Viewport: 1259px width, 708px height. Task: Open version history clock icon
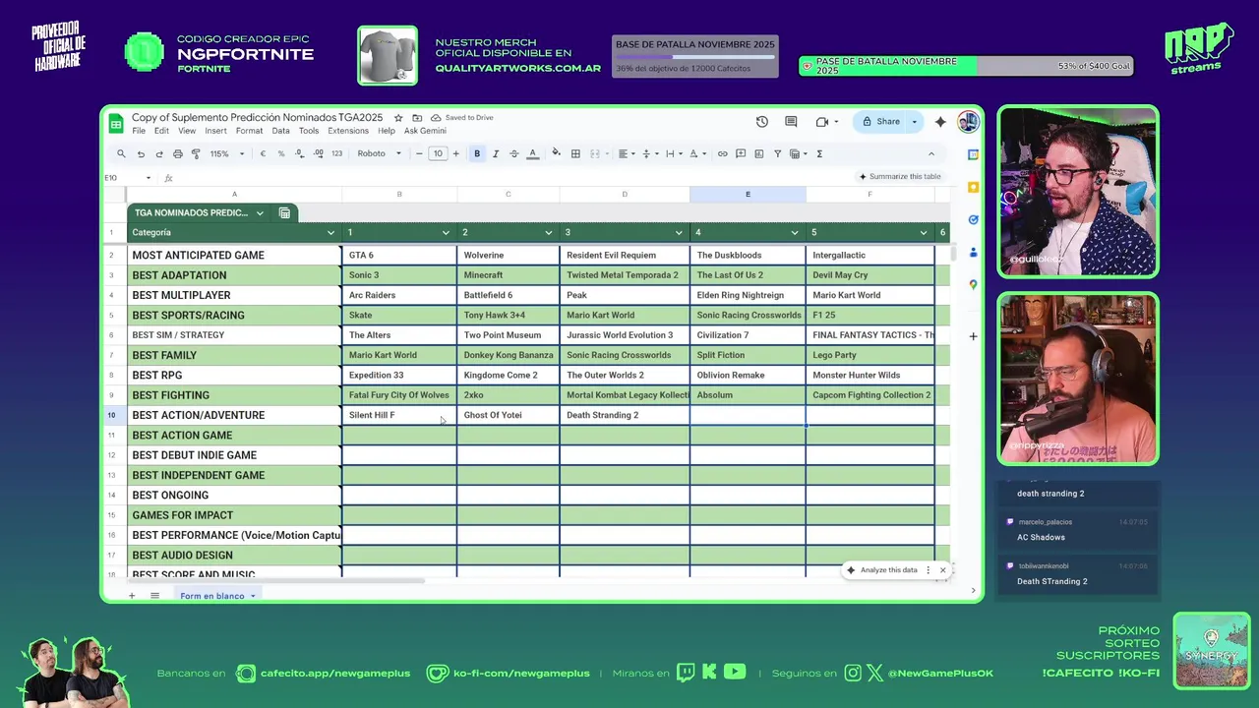(761, 122)
